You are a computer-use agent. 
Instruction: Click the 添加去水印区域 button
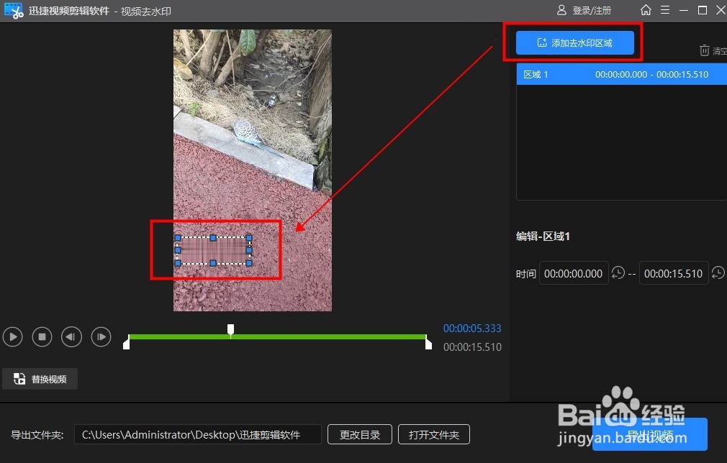(x=574, y=42)
